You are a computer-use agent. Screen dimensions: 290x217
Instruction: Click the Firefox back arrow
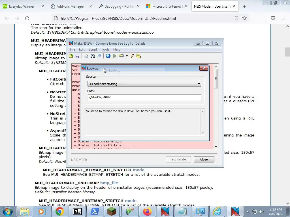7,18
